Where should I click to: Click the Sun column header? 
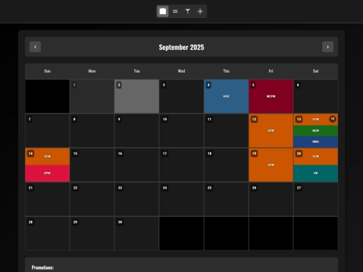click(47, 71)
